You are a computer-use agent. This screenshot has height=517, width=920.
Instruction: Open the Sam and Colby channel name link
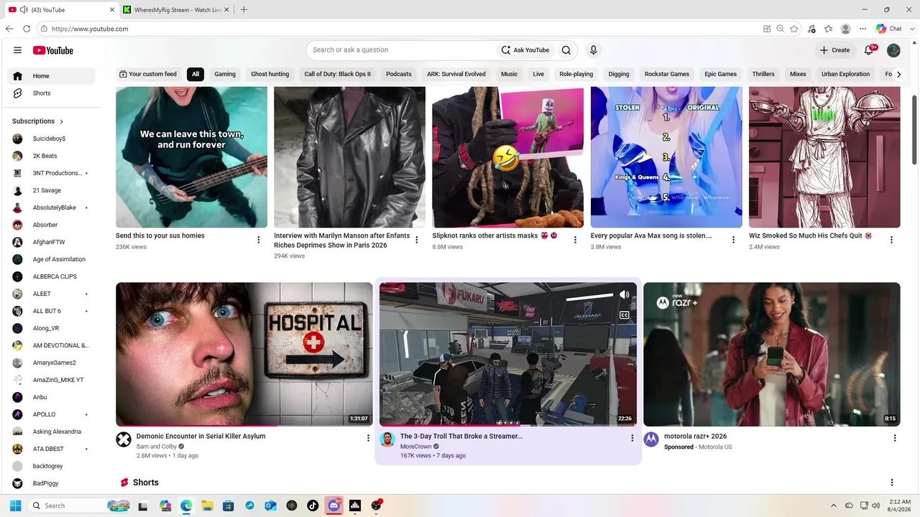[x=157, y=447]
